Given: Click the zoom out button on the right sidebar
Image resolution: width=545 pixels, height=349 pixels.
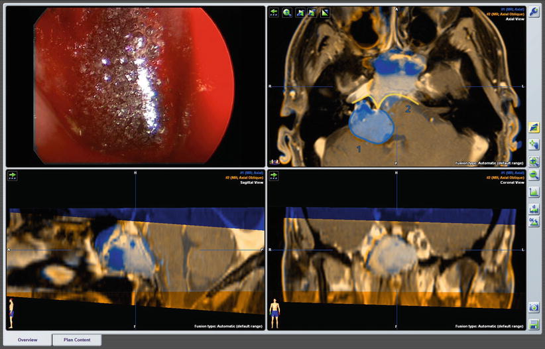Looking at the screenshot, I should pos(534,176).
